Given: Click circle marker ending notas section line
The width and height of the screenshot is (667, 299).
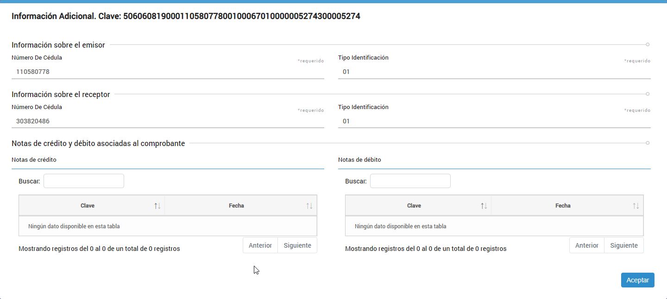Looking at the screenshot, I should [x=648, y=143].
